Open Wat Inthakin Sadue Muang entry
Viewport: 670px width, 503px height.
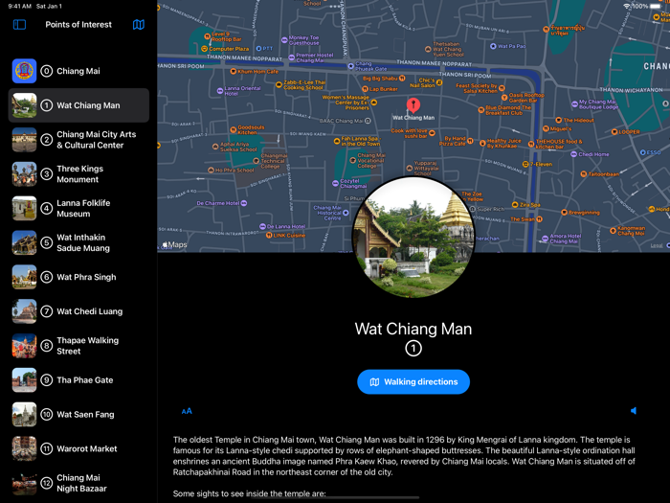78,242
